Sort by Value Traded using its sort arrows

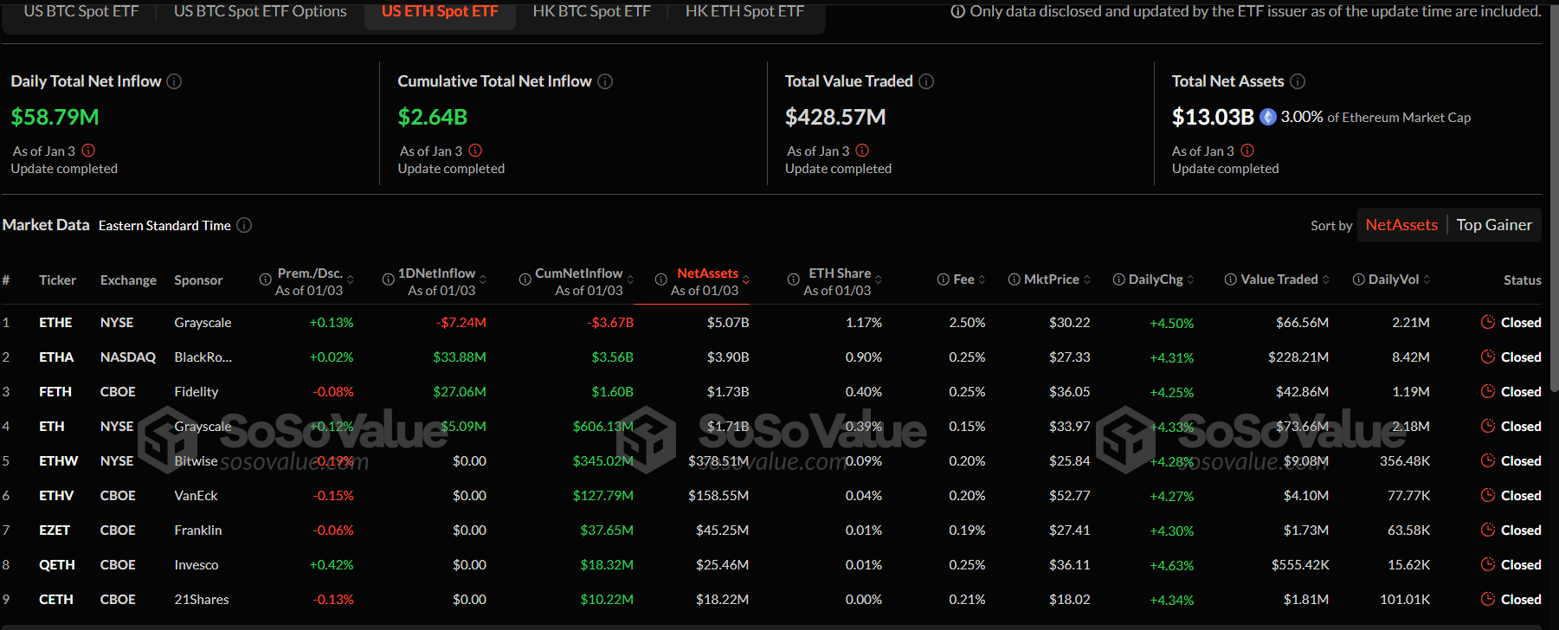pyautogui.click(x=1326, y=280)
